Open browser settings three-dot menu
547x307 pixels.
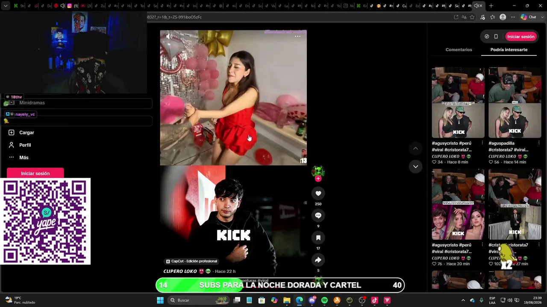513,17
